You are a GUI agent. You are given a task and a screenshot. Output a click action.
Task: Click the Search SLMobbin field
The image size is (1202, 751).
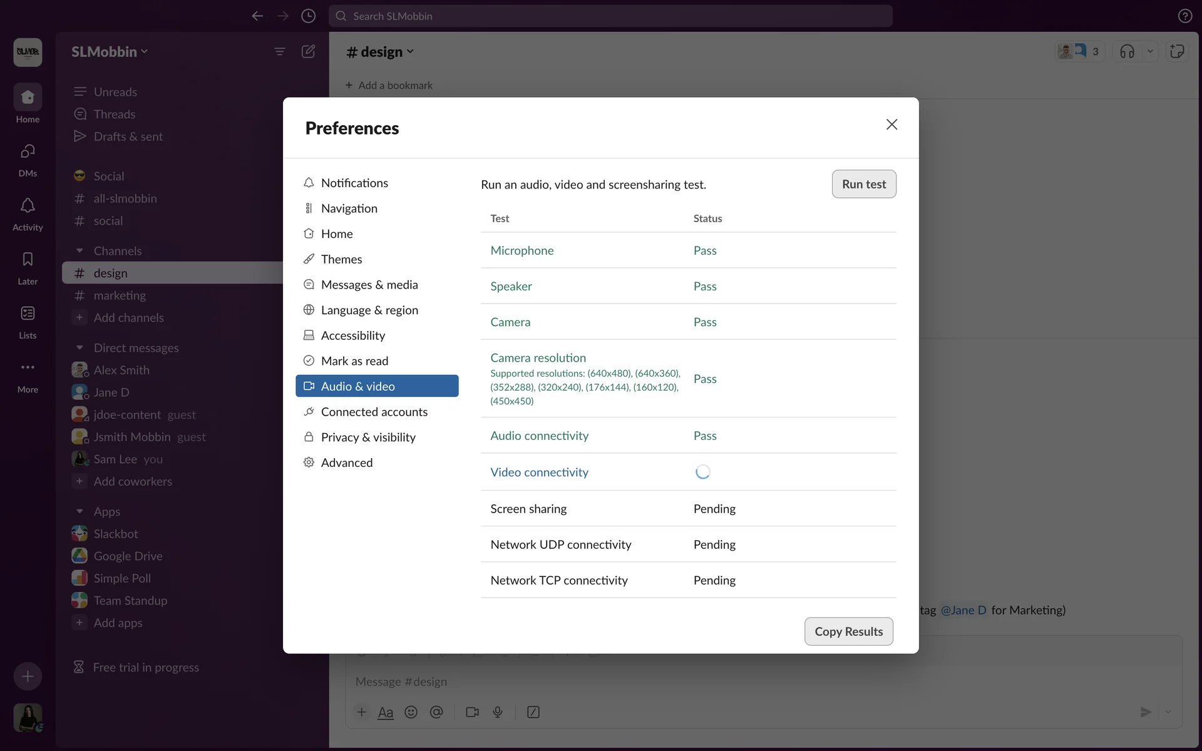pos(610,16)
